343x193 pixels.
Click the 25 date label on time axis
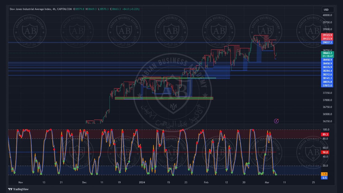coord(313,183)
